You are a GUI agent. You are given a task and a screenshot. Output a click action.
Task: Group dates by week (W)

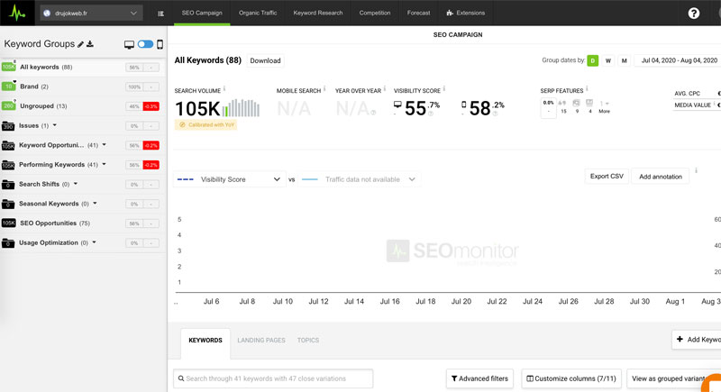[x=608, y=60]
